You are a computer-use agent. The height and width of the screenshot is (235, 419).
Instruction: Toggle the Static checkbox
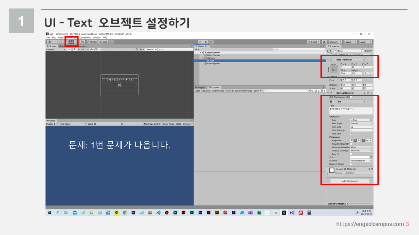click(363, 51)
